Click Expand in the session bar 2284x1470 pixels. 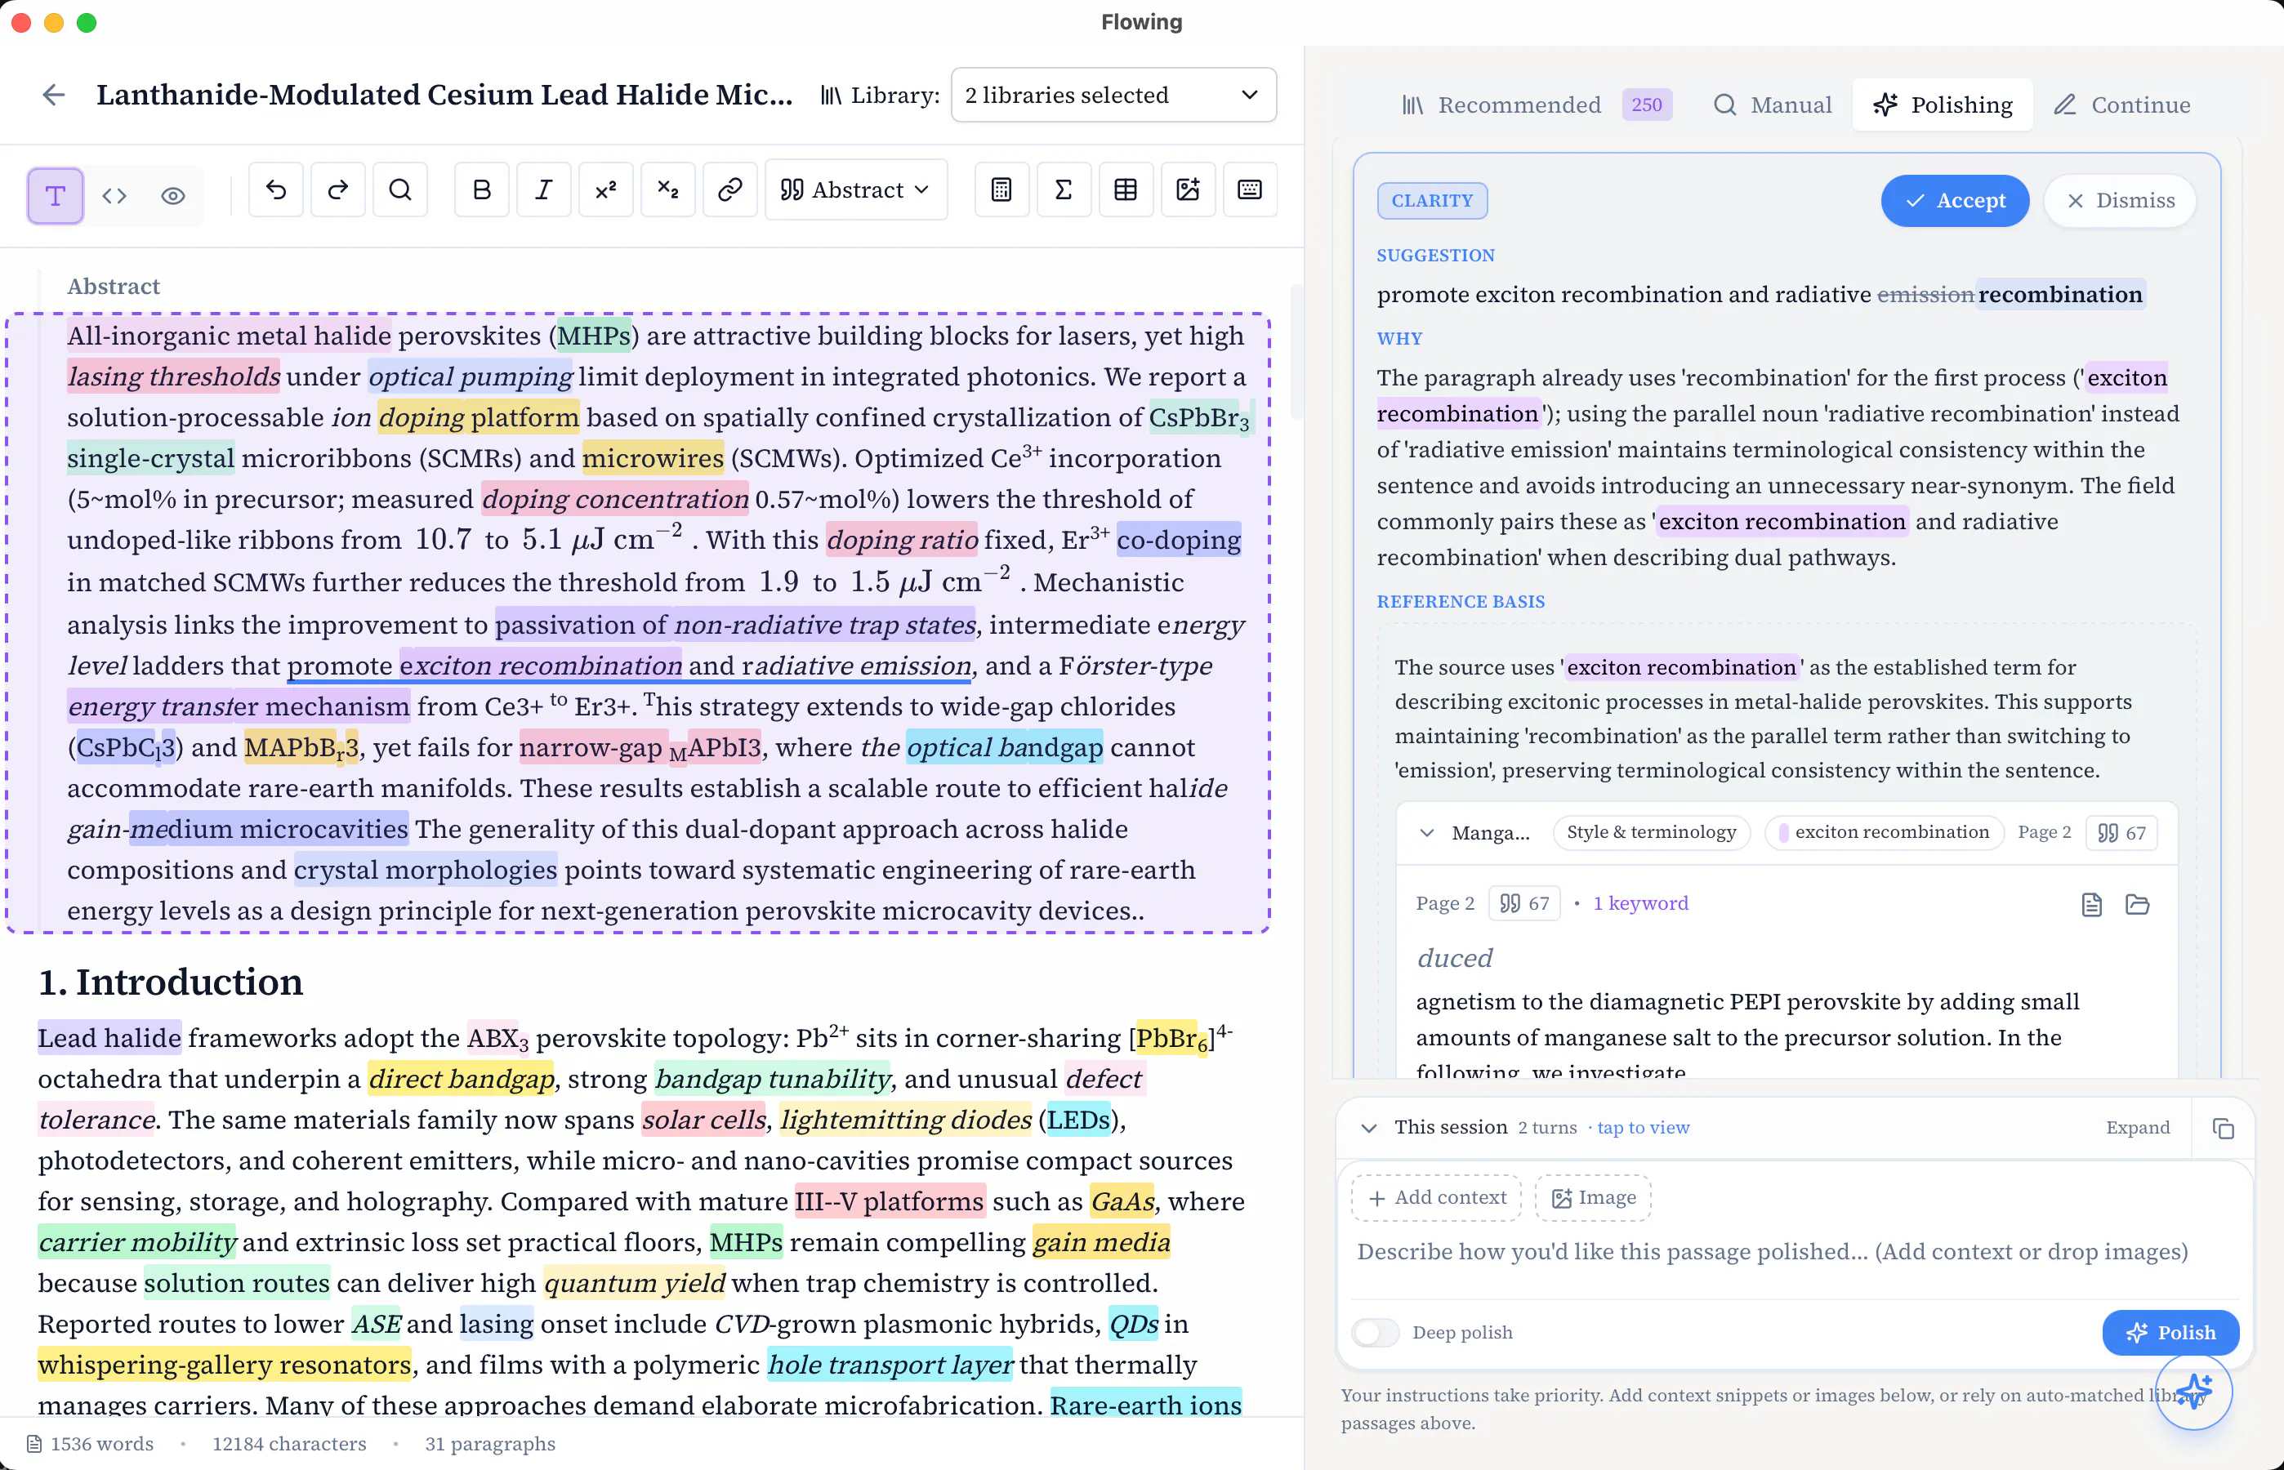click(x=2138, y=1127)
